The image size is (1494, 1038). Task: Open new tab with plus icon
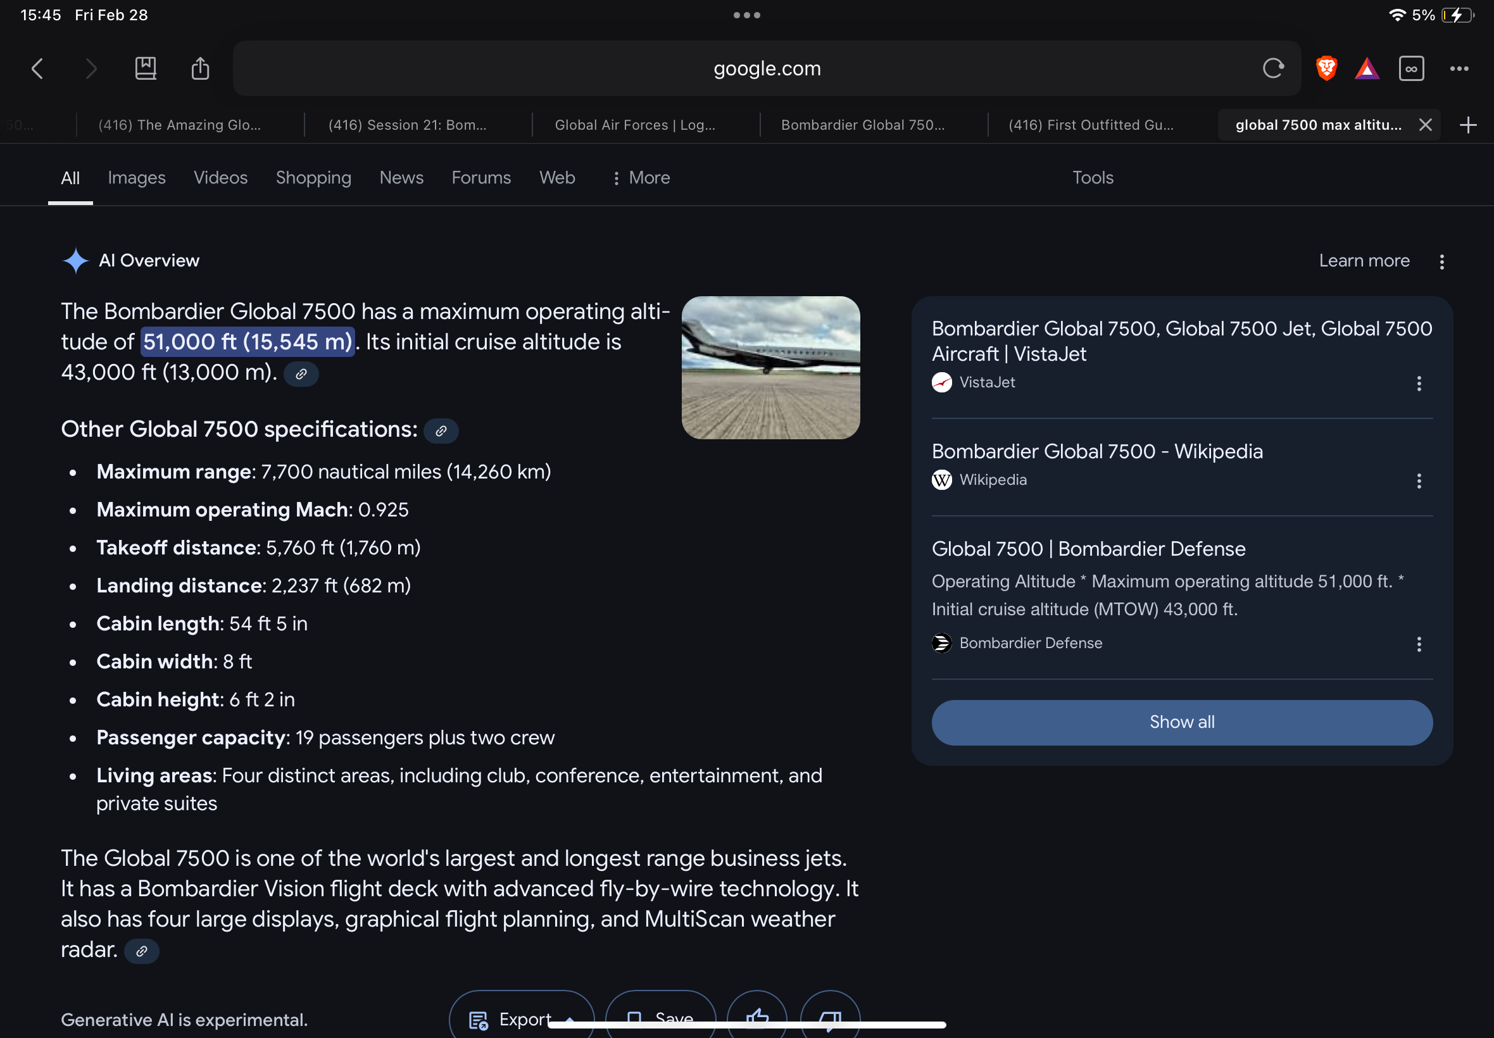[x=1468, y=125]
